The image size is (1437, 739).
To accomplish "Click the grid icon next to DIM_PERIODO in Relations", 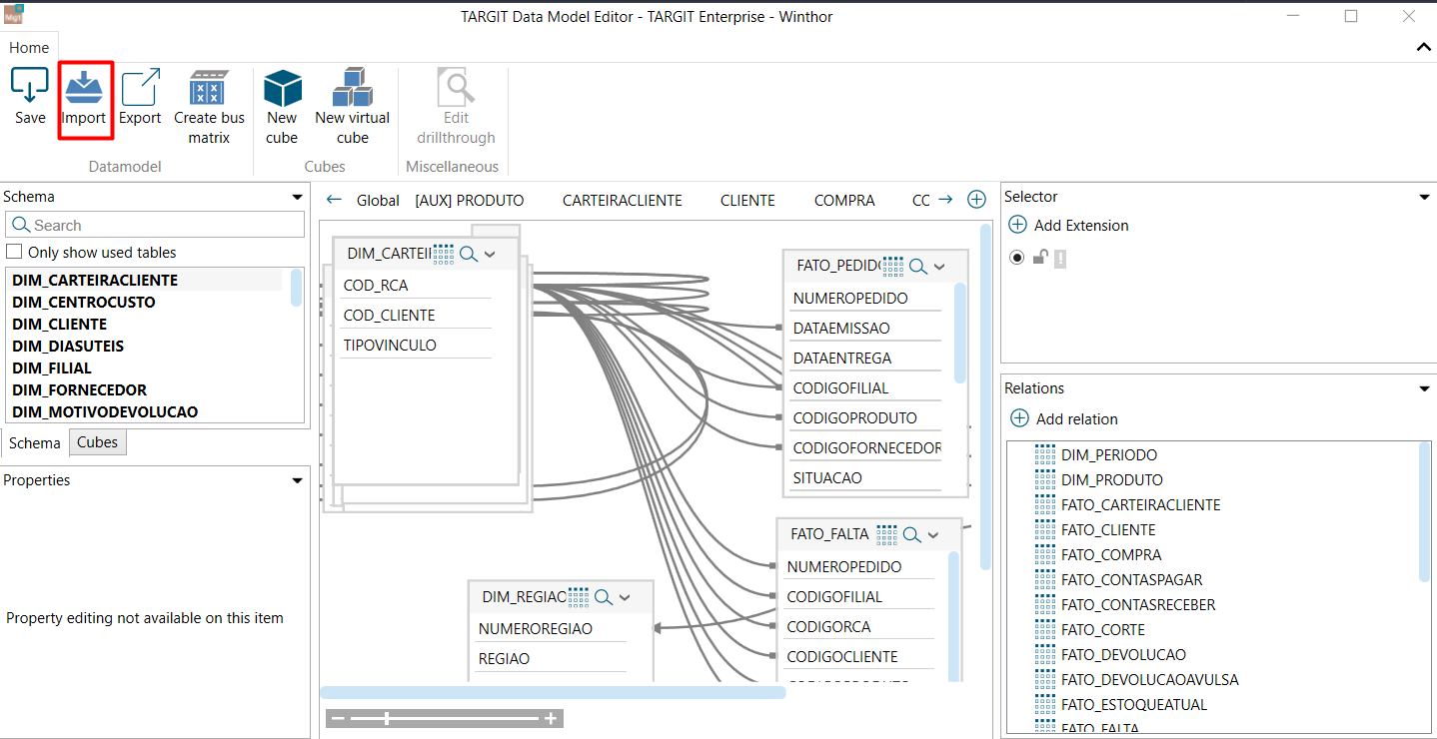I will [1045, 454].
